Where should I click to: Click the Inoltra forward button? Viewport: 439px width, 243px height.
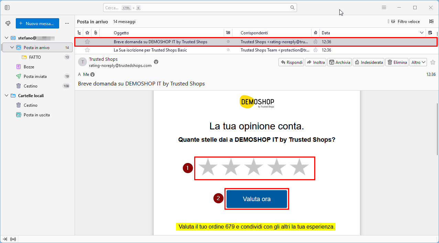[316, 62]
